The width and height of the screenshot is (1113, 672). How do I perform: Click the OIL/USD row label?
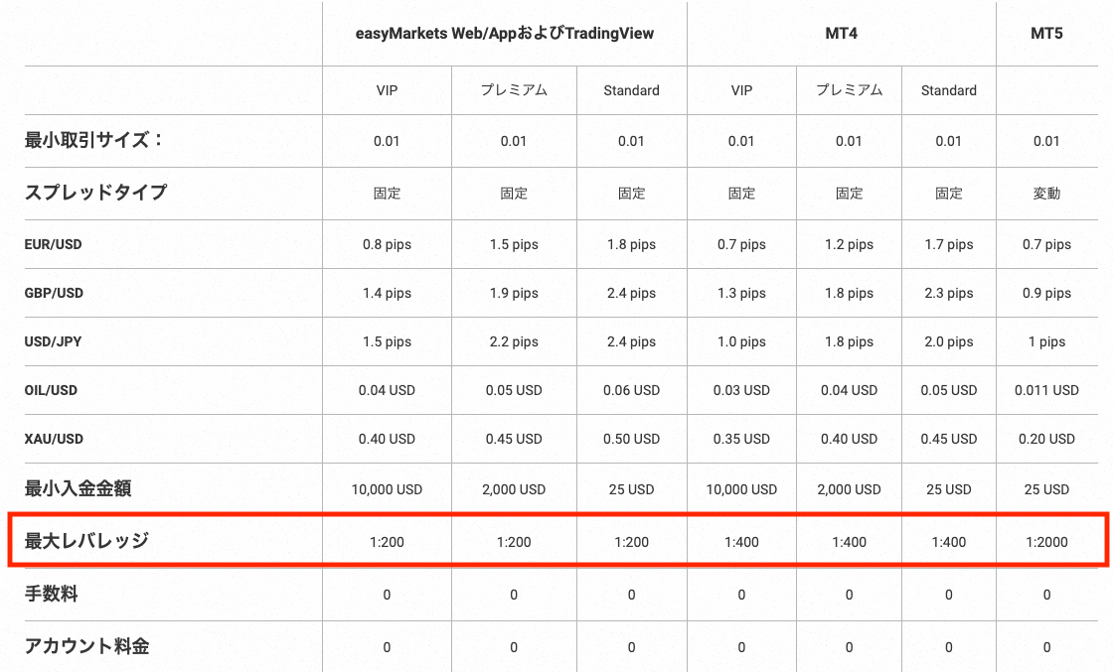click(51, 390)
